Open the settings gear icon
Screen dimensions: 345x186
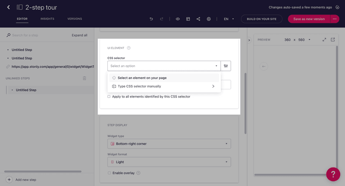tap(209, 19)
